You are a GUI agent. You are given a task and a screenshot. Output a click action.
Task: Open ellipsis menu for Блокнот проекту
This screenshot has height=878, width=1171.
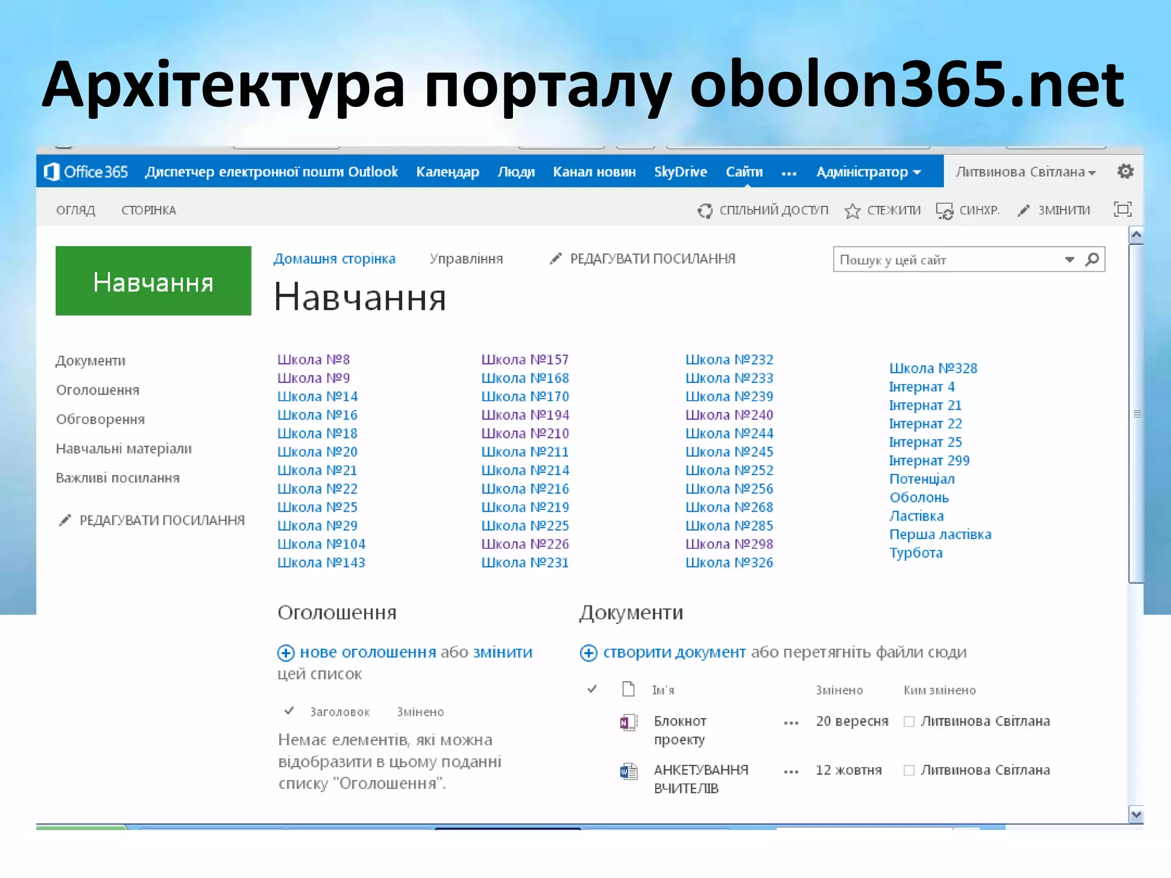click(x=791, y=723)
